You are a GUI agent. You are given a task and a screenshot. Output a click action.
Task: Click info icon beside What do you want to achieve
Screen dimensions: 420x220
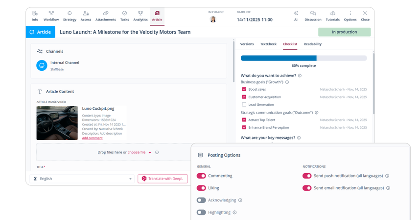(x=300, y=76)
